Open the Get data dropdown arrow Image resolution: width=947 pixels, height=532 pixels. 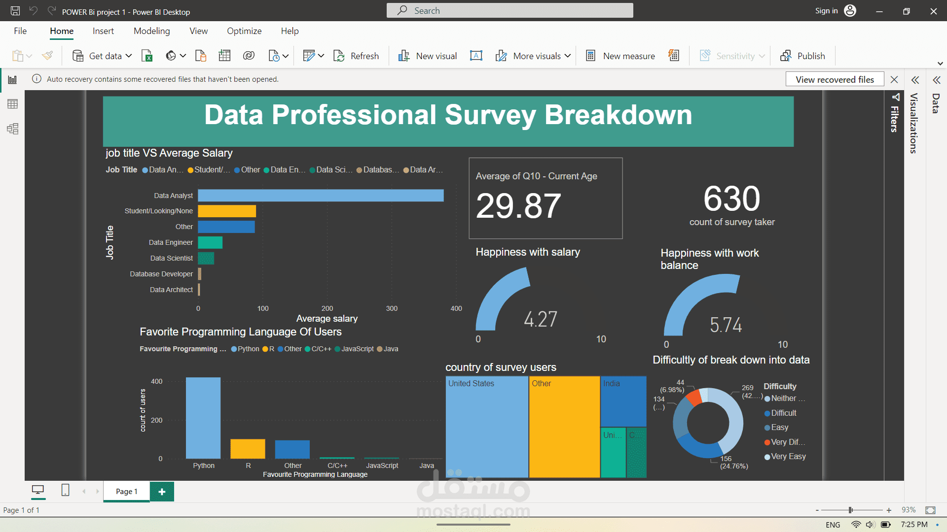pos(129,56)
